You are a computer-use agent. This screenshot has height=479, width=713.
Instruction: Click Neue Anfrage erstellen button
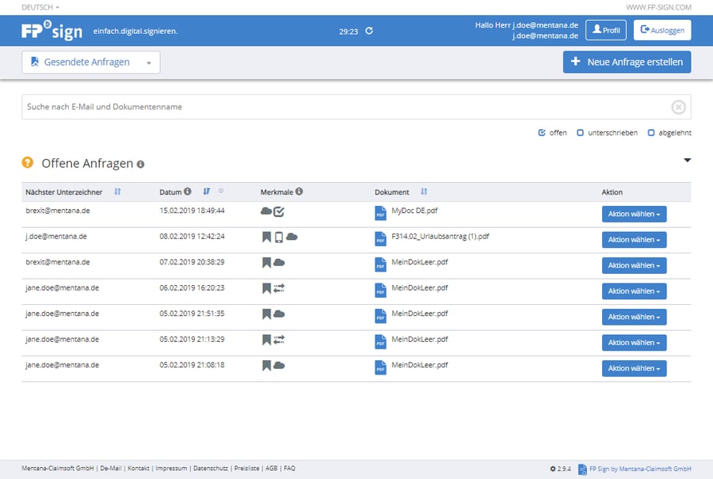click(627, 62)
